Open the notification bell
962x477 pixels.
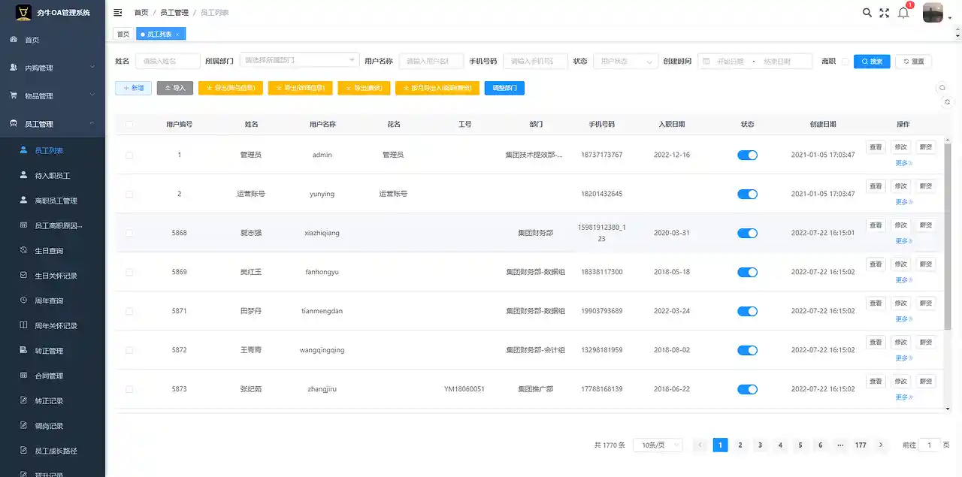903,13
